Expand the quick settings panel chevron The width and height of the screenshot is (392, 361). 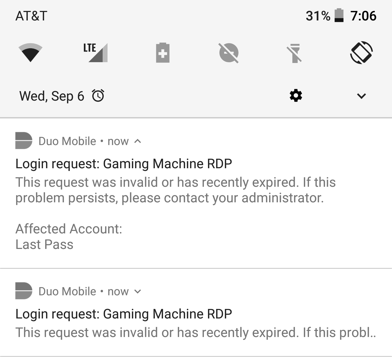click(361, 96)
